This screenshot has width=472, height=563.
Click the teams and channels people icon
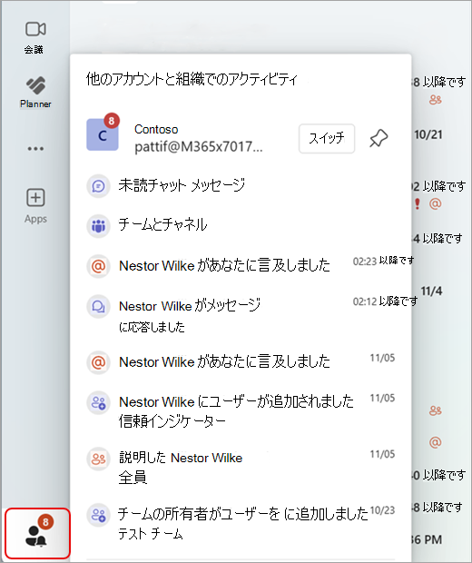98,225
